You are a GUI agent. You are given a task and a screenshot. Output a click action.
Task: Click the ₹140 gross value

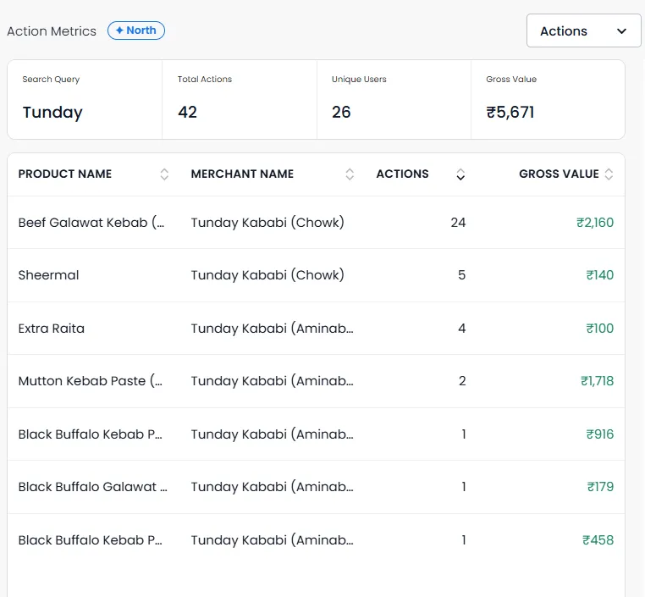600,275
